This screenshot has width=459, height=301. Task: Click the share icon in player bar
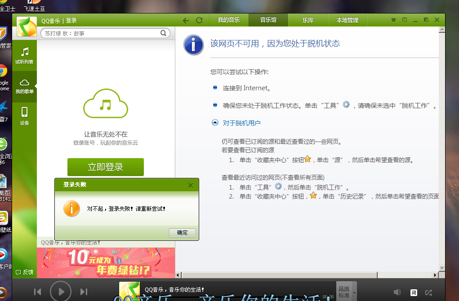click(428, 292)
